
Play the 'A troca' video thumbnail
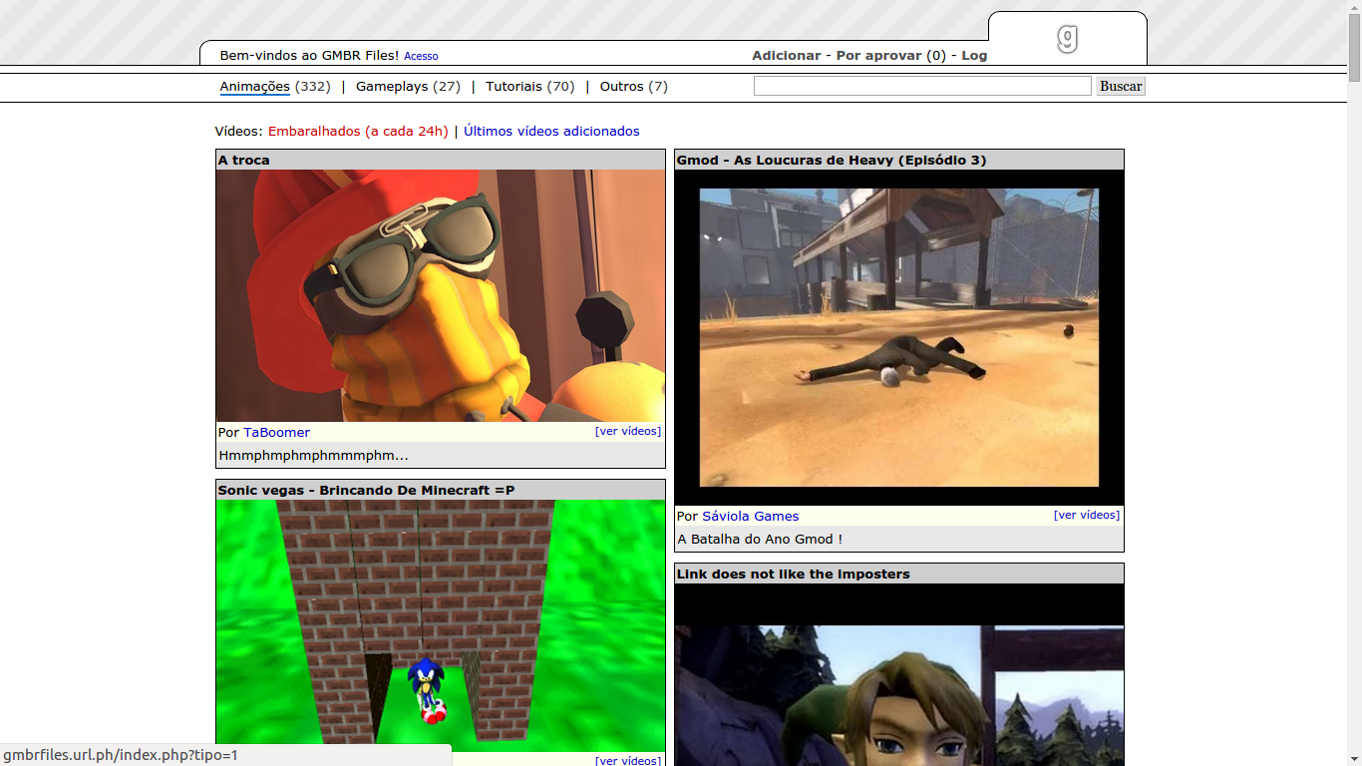point(441,295)
